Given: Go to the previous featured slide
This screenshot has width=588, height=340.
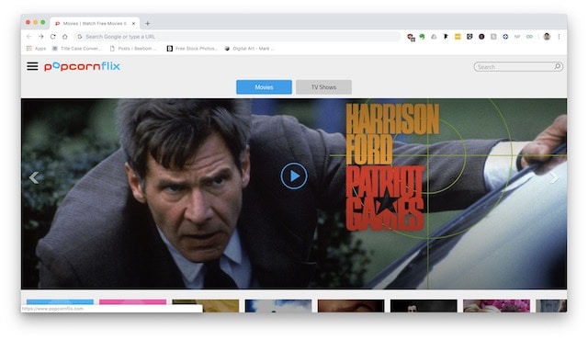Looking at the screenshot, I should click(34, 177).
